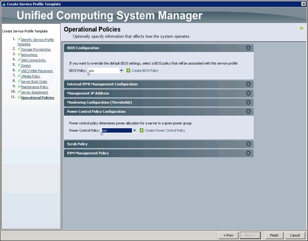
Task: Go to vMedia Policy step
Action: (30, 76)
